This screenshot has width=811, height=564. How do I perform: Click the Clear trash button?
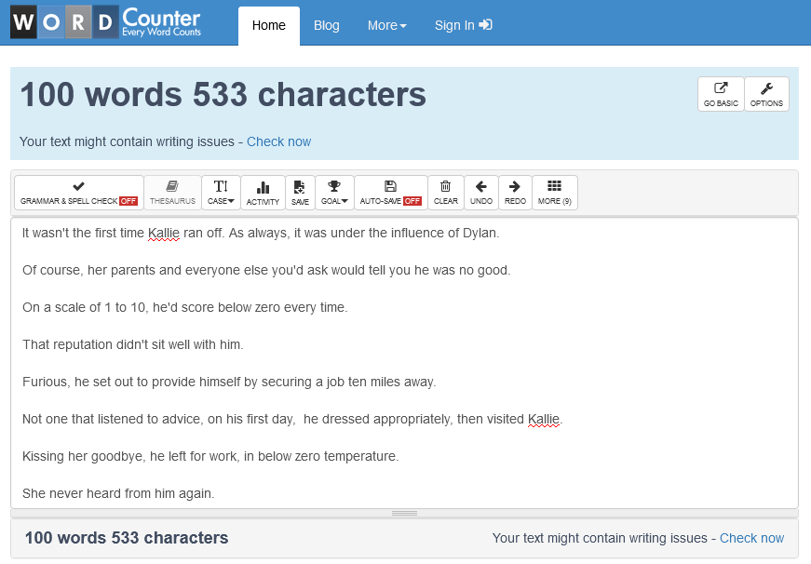446,193
